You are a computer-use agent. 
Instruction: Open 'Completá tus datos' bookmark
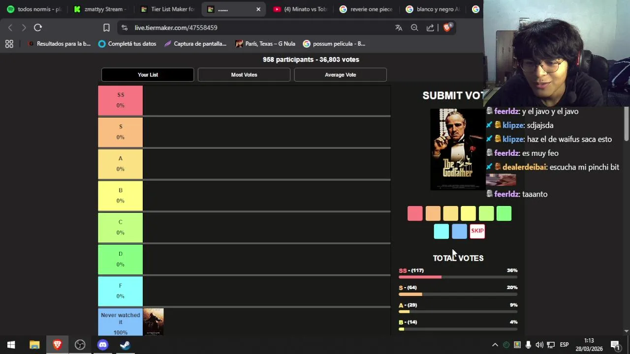[127, 44]
